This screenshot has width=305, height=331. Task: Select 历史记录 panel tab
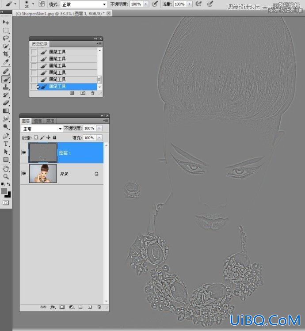(39, 44)
